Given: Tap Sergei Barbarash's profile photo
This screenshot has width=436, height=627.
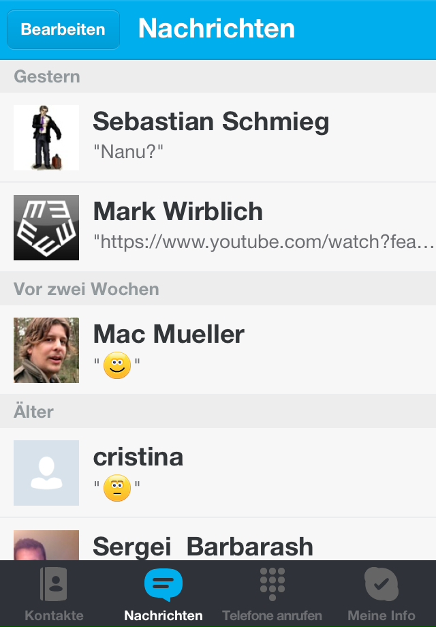Looking at the screenshot, I should (x=46, y=546).
